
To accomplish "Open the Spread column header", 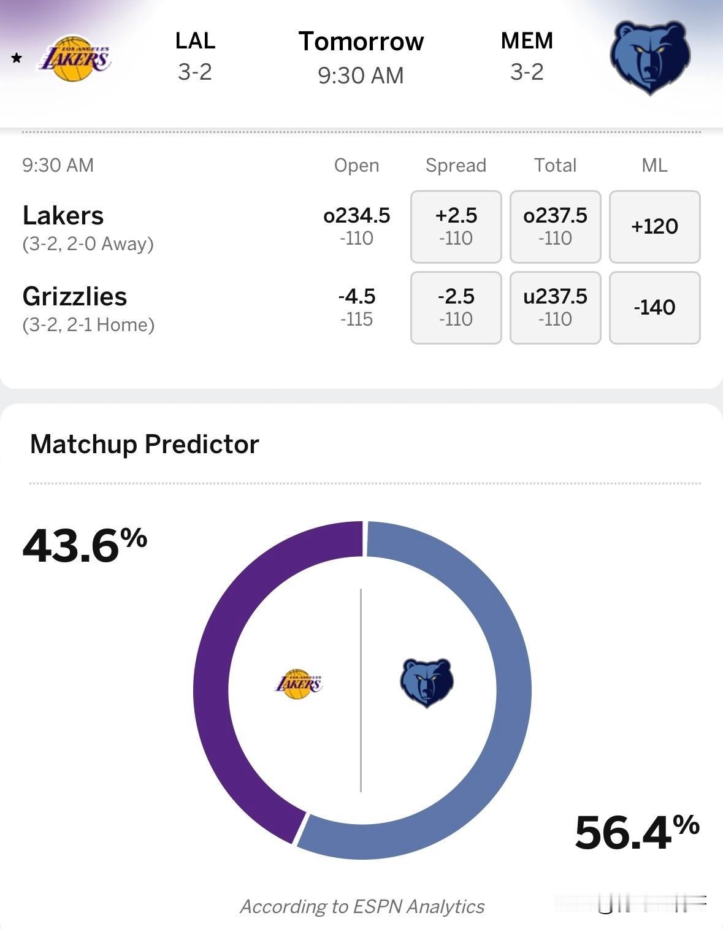I will (x=456, y=165).
